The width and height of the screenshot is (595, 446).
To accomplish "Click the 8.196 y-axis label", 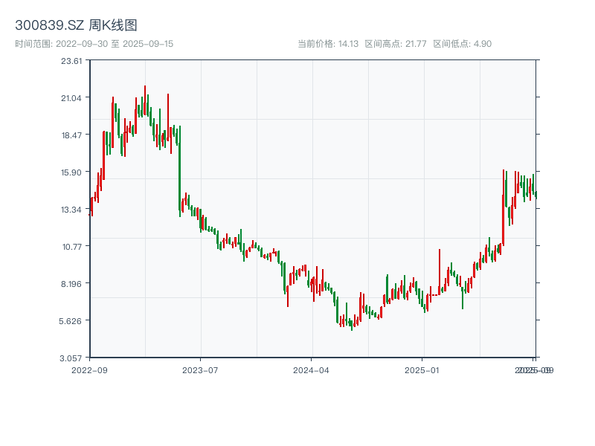I will tap(71, 283).
